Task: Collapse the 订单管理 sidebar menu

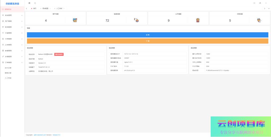Action: (x=12, y=62)
